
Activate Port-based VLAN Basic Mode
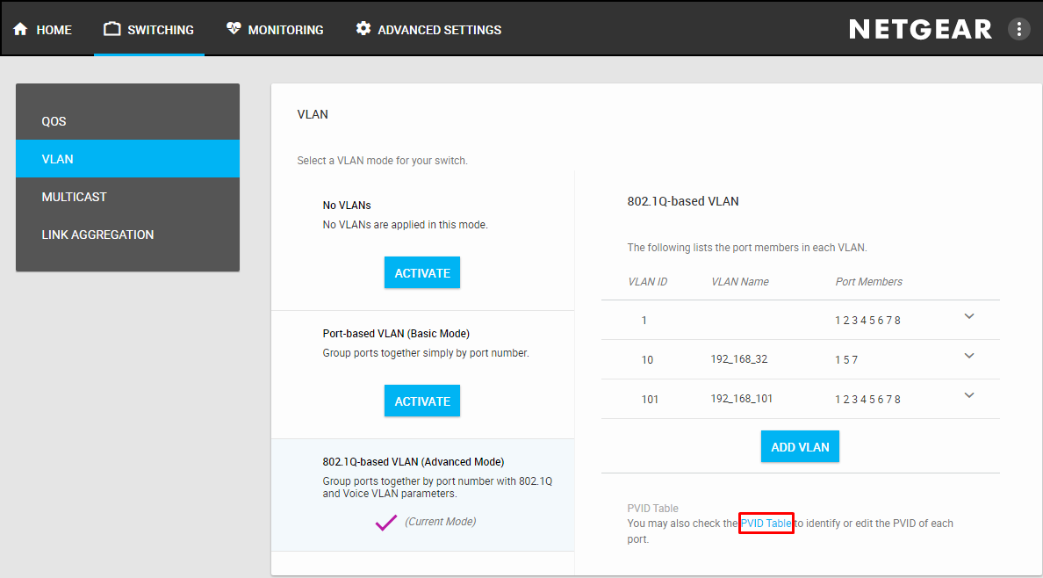pyautogui.click(x=422, y=401)
